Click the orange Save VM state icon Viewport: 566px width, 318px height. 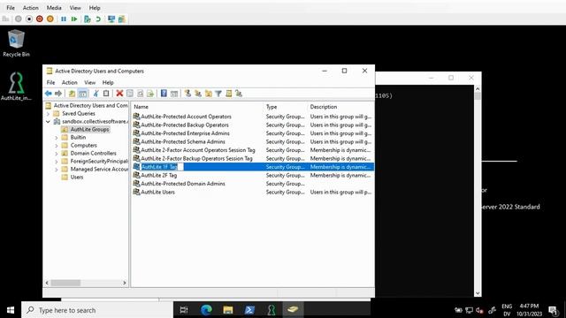click(x=50, y=19)
